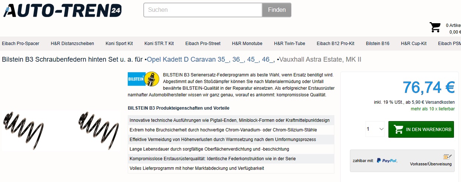Viewport: 461px width, 182px height.
Task: Open Eibach Pro-Spacer category
Action: click(20, 44)
